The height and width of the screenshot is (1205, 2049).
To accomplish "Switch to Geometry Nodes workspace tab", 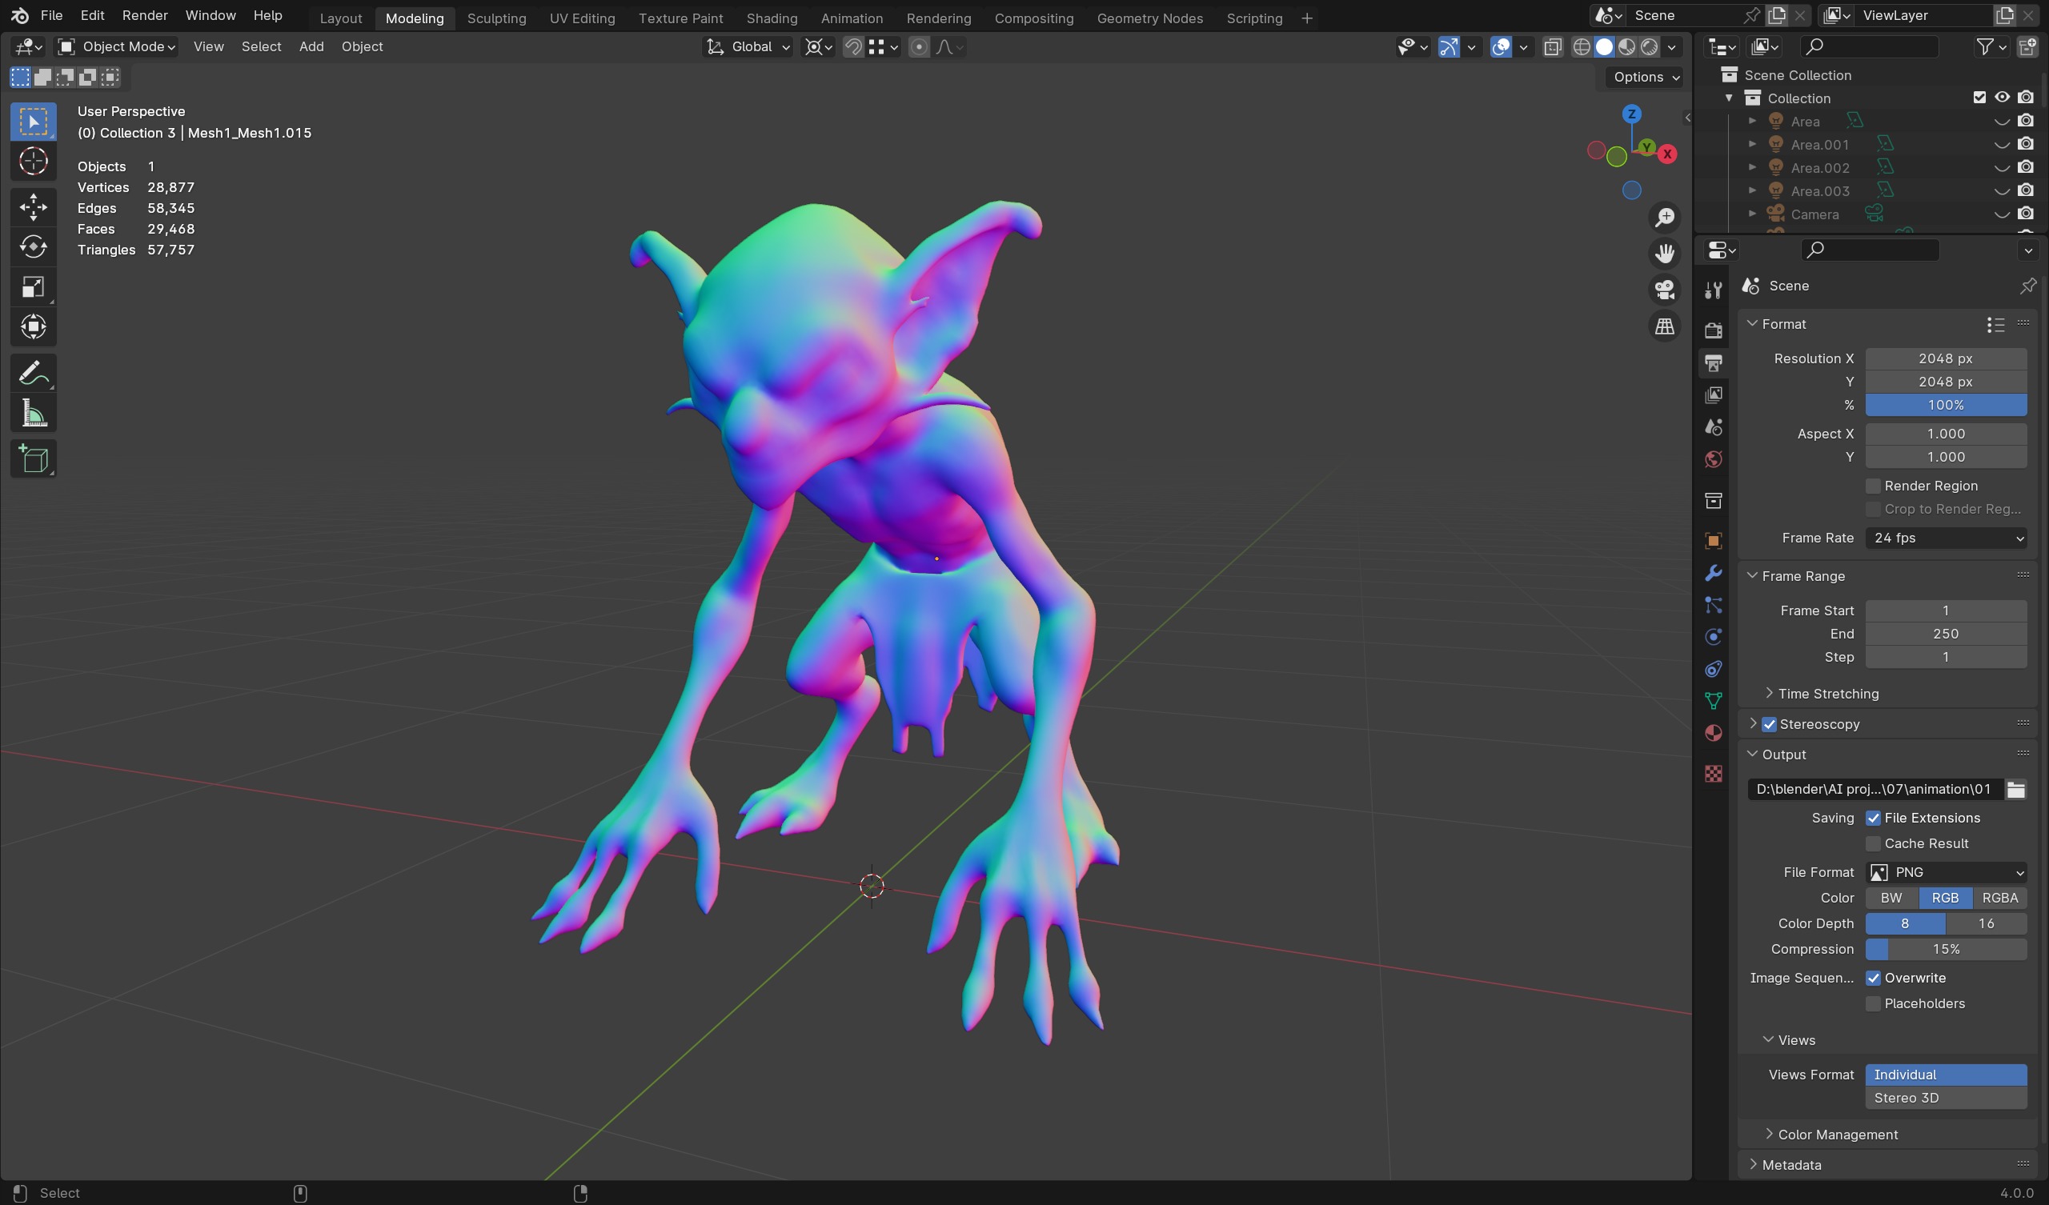I will tap(1149, 18).
